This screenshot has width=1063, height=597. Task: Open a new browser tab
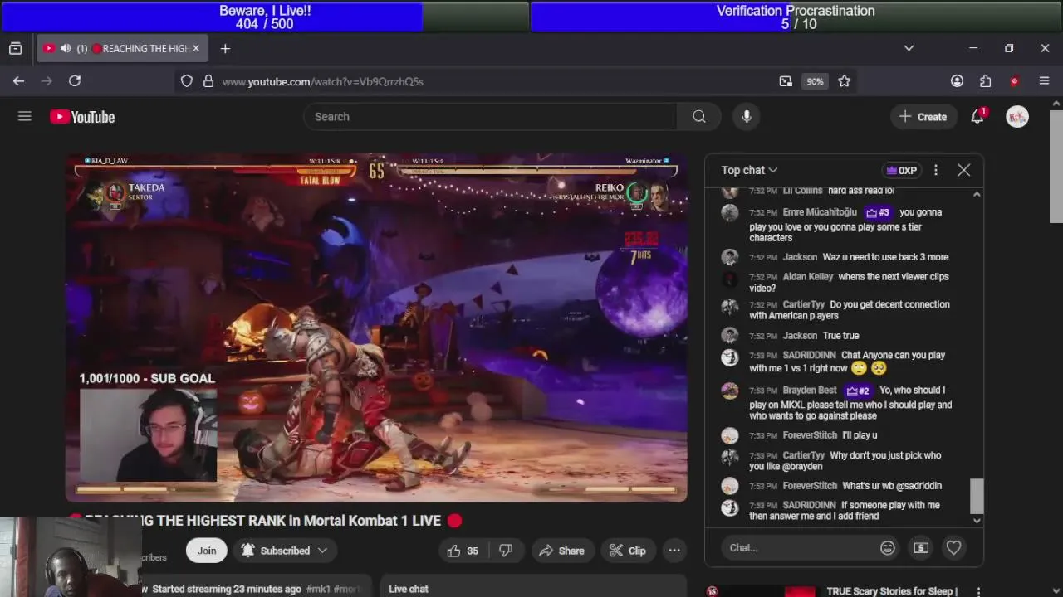click(225, 49)
